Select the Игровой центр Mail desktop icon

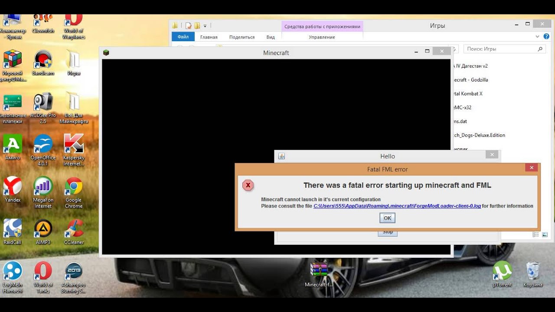pyautogui.click(x=13, y=66)
